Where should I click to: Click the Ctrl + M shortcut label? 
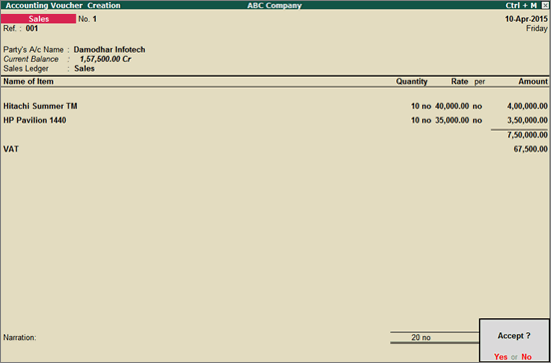coord(521,6)
